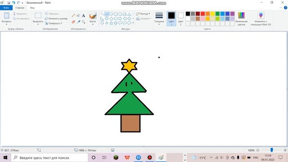Choose the Curve shape
This screenshot has height=162, width=288.
click(107, 14)
